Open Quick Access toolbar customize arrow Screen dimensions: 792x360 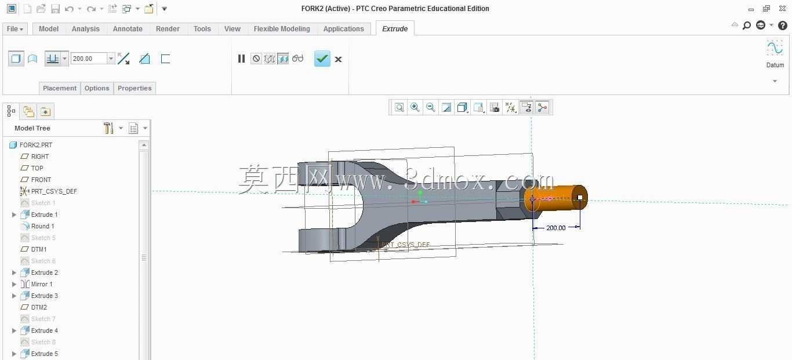[165, 9]
